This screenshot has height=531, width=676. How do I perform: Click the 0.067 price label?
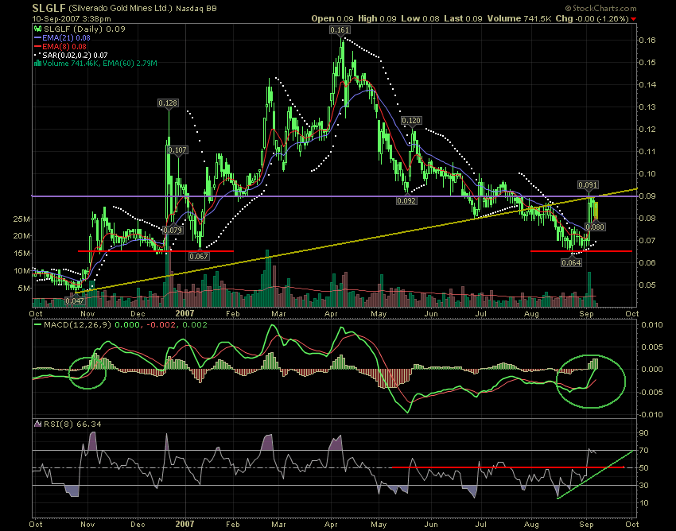pyautogui.click(x=199, y=256)
